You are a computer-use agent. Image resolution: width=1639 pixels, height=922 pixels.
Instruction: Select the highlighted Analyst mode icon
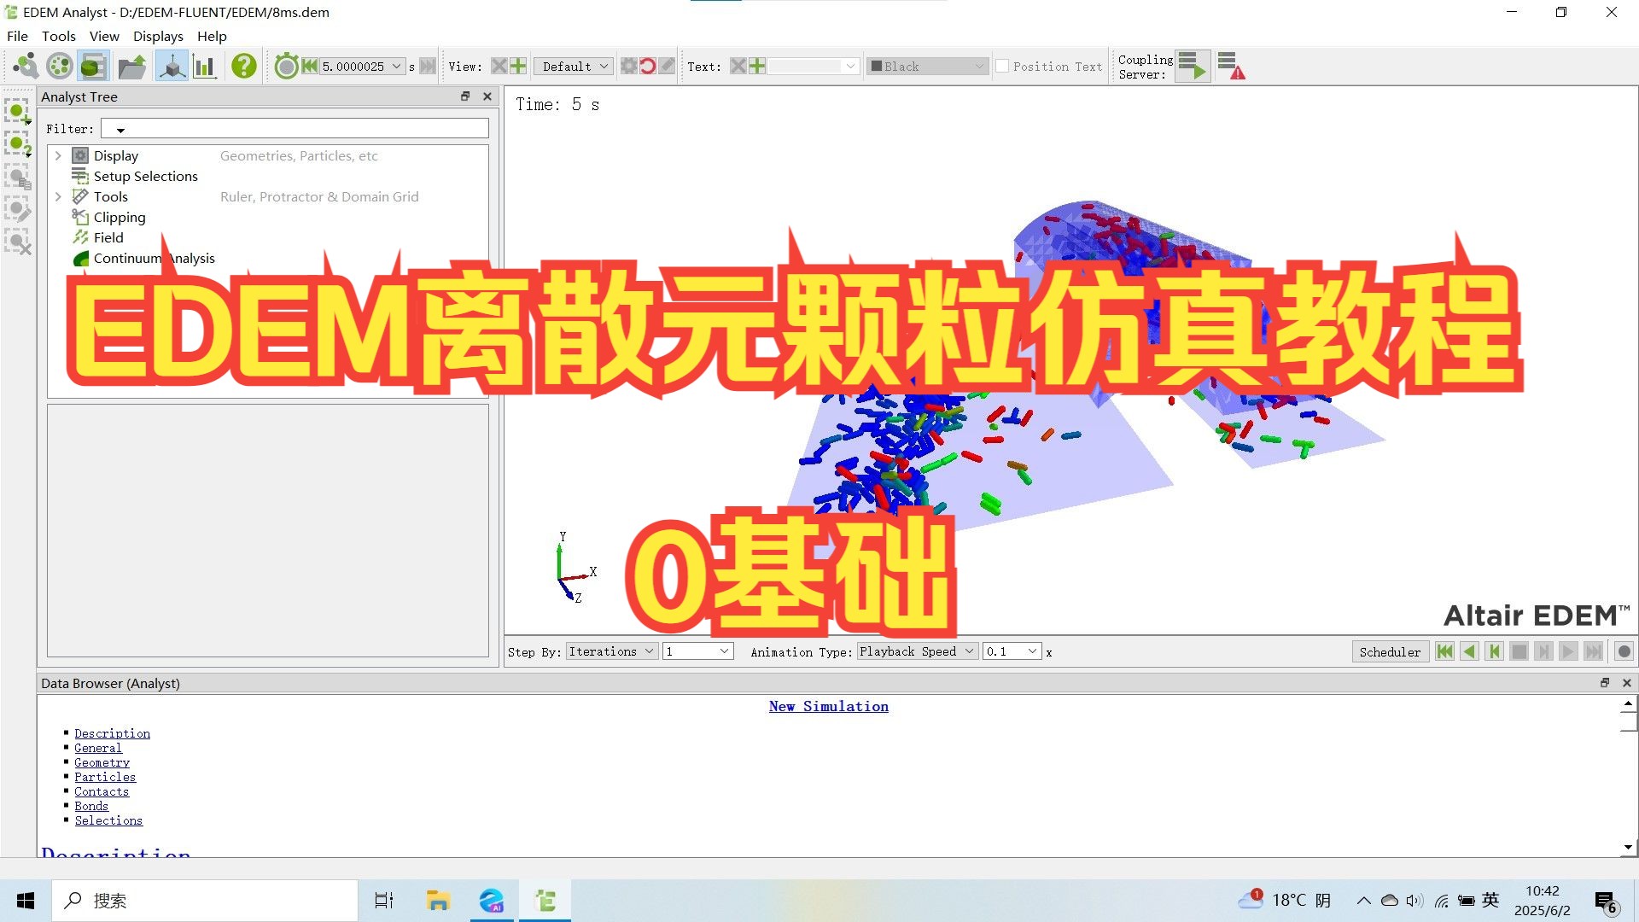click(93, 66)
